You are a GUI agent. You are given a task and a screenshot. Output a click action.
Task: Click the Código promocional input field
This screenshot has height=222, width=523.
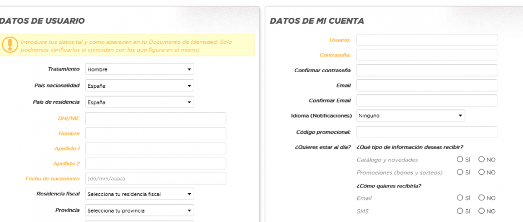click(427, 132)
